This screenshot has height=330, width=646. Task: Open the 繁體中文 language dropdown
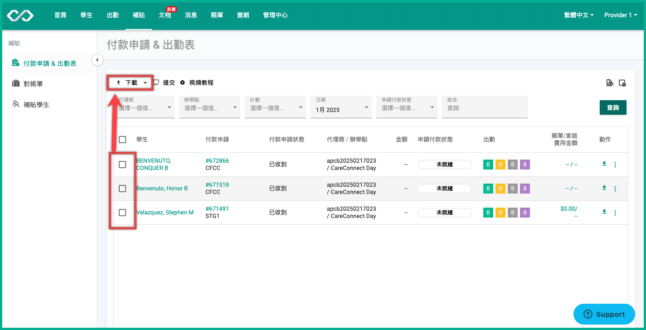click(578, 15)
